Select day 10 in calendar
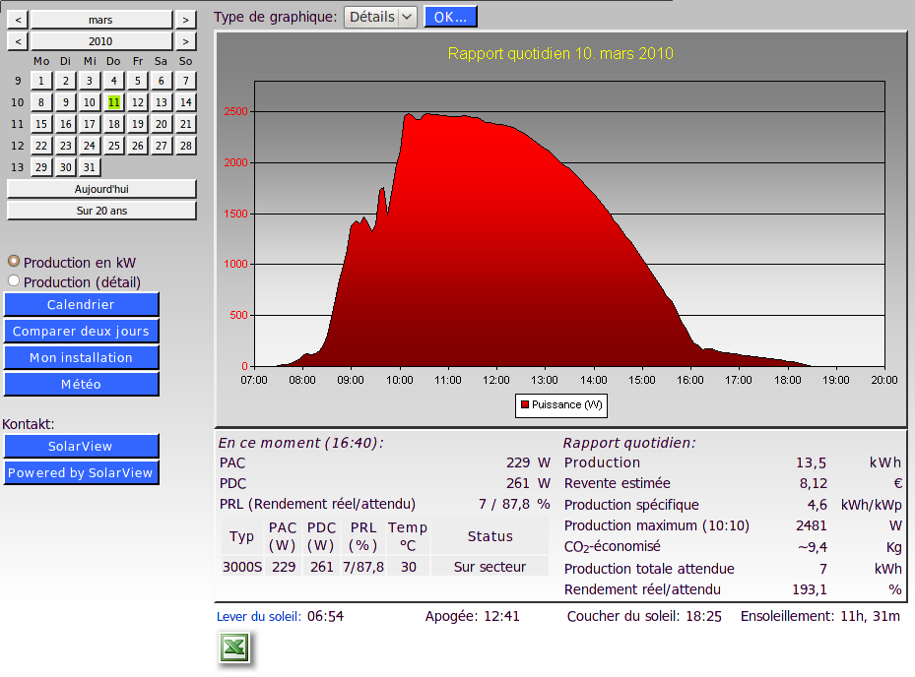Viewport: 915px width, 677px height. click(90, 102)
